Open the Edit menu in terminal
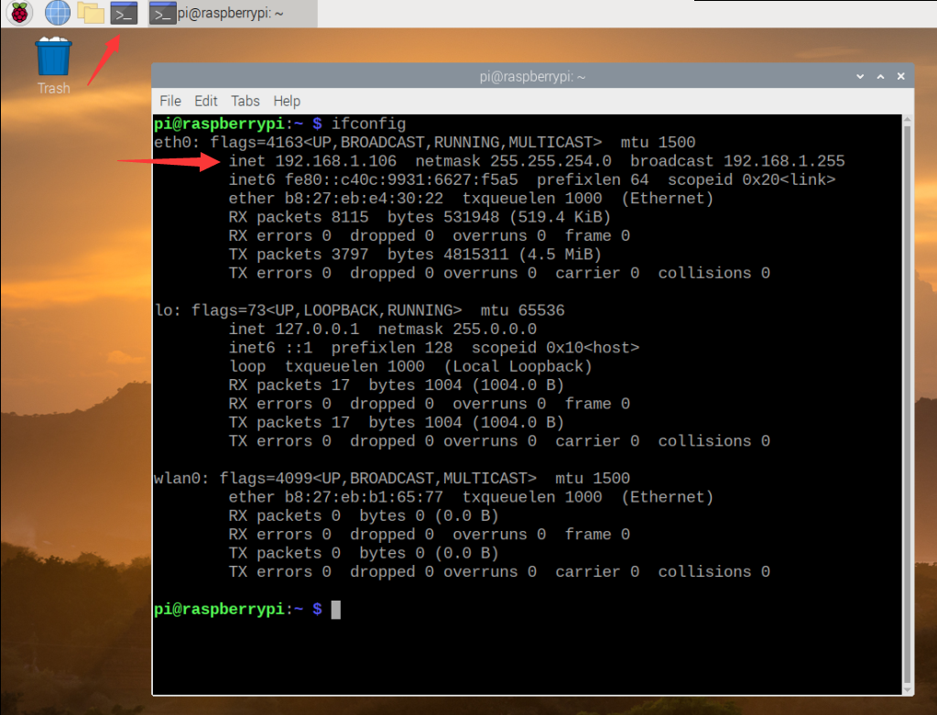The image size is (937, 715). tap(205, 101)
